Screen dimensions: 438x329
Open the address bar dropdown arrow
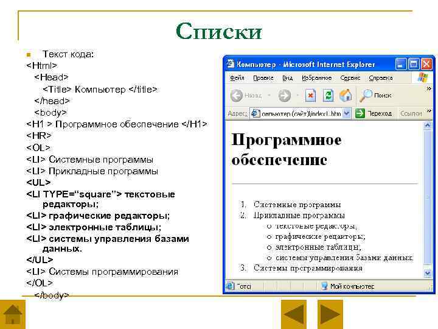pyautogui.click(x=347, y=113)
